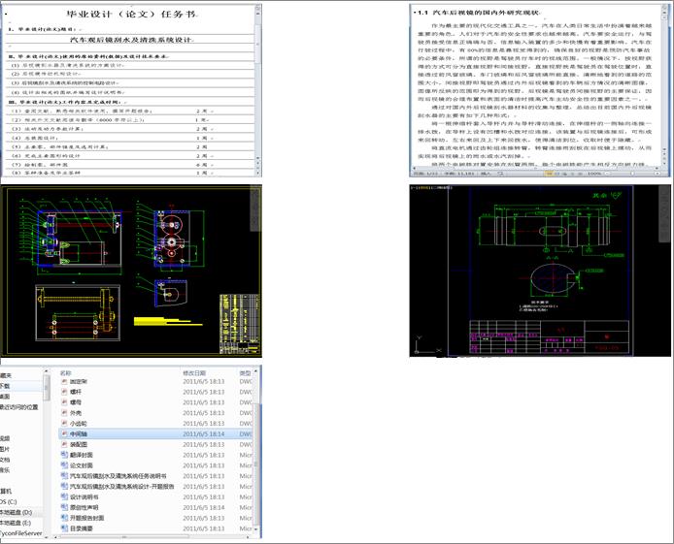The width and height of the screenshot is (674, 544).
Task: Sort files by 修改日期 column header
Action: point(194,372)
